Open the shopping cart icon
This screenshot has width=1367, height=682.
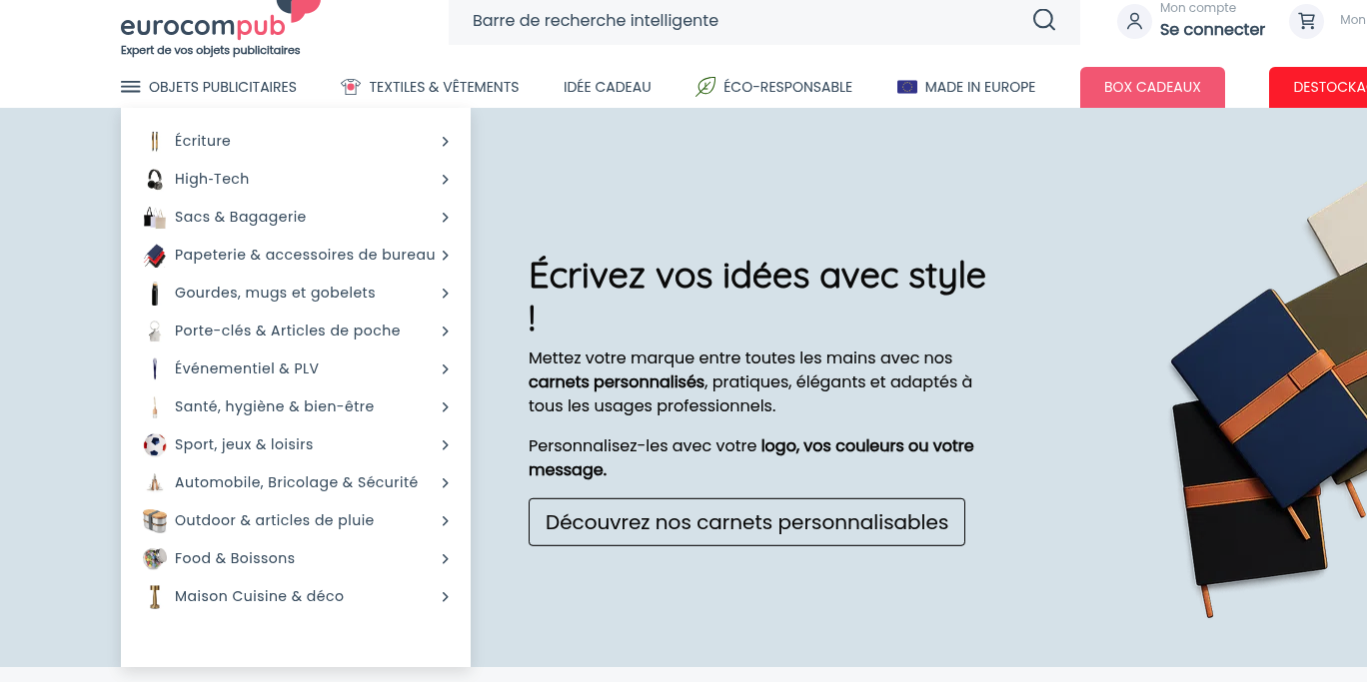point(1307,21)
